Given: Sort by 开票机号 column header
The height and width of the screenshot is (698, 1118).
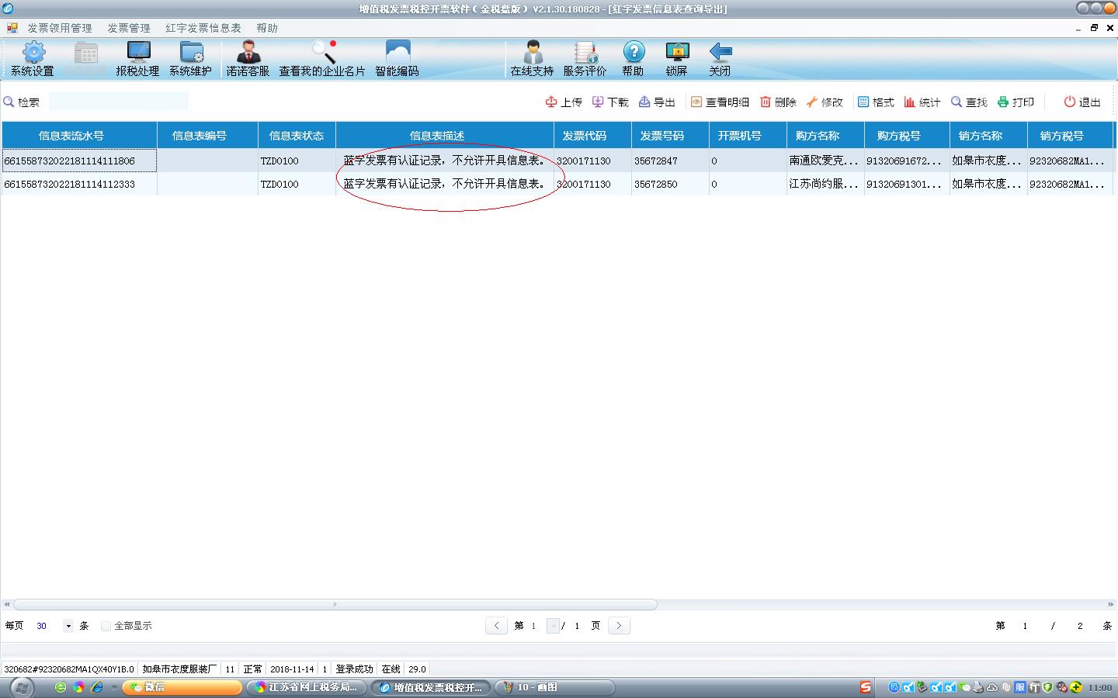Looking at the screenshot, I should click(x=748, y=136).
